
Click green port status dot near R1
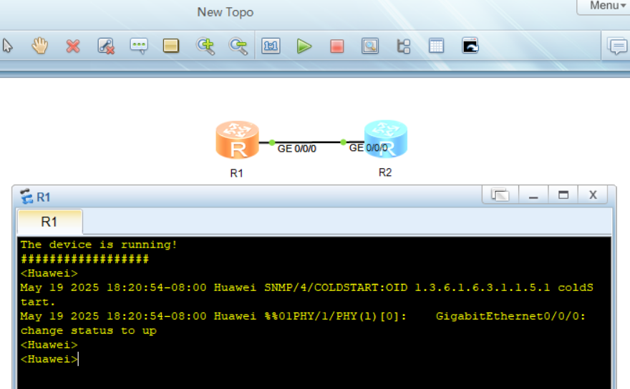[272, 142]
